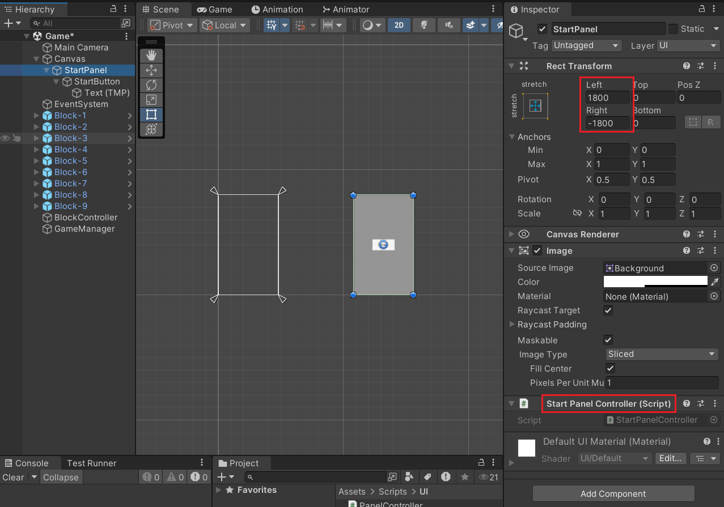Switch to the Game tab
724x507 pixels.
[x=215, y=10]
